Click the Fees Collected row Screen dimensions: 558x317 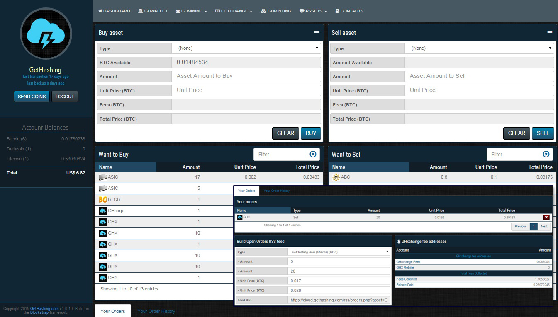pyautogui.click(x=473, y=279)
